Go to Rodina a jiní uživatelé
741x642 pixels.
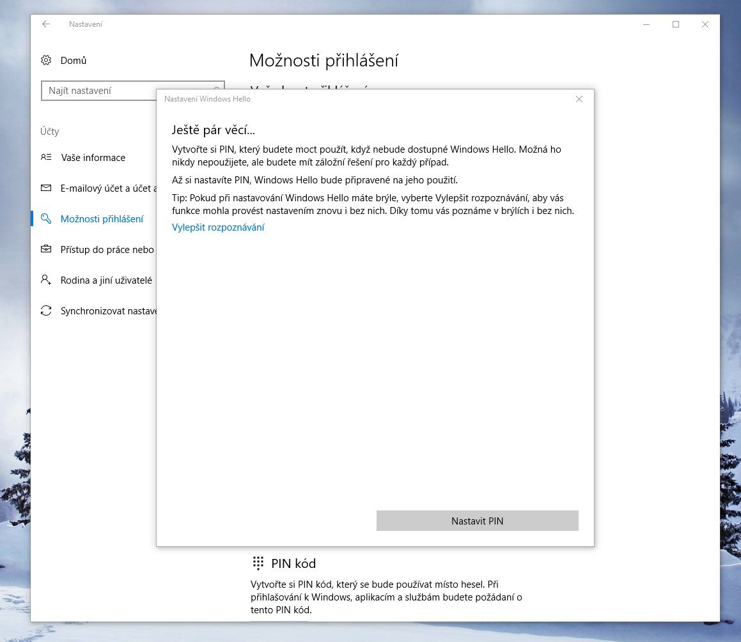point(106,280)
